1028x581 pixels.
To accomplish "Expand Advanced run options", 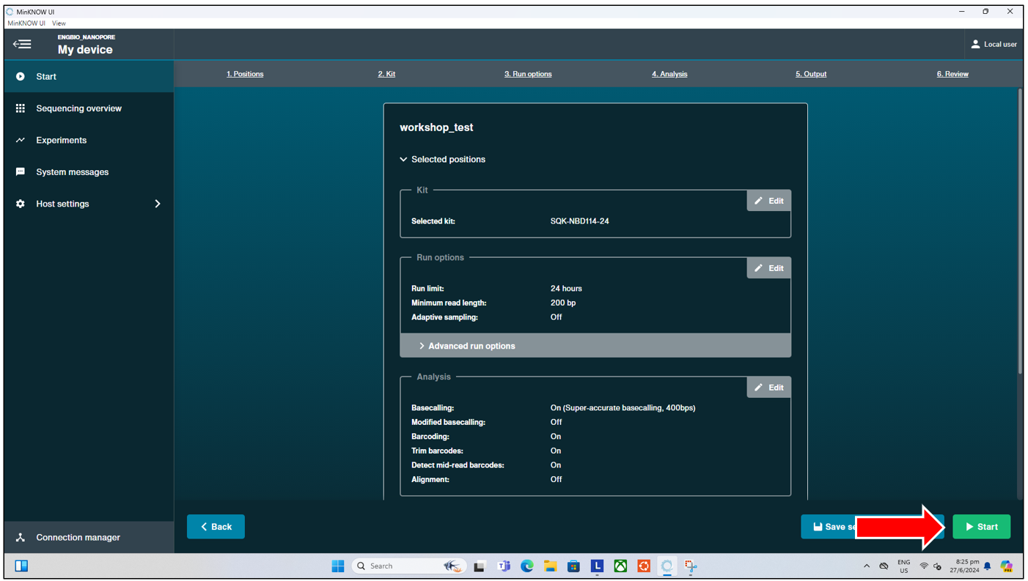I will (595, 346).
